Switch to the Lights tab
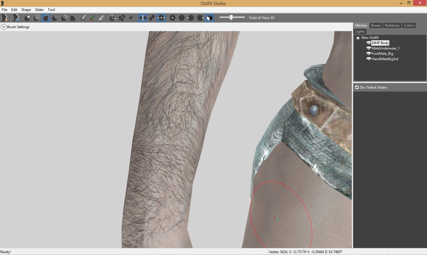427x255 pixels. click(360, 31)
